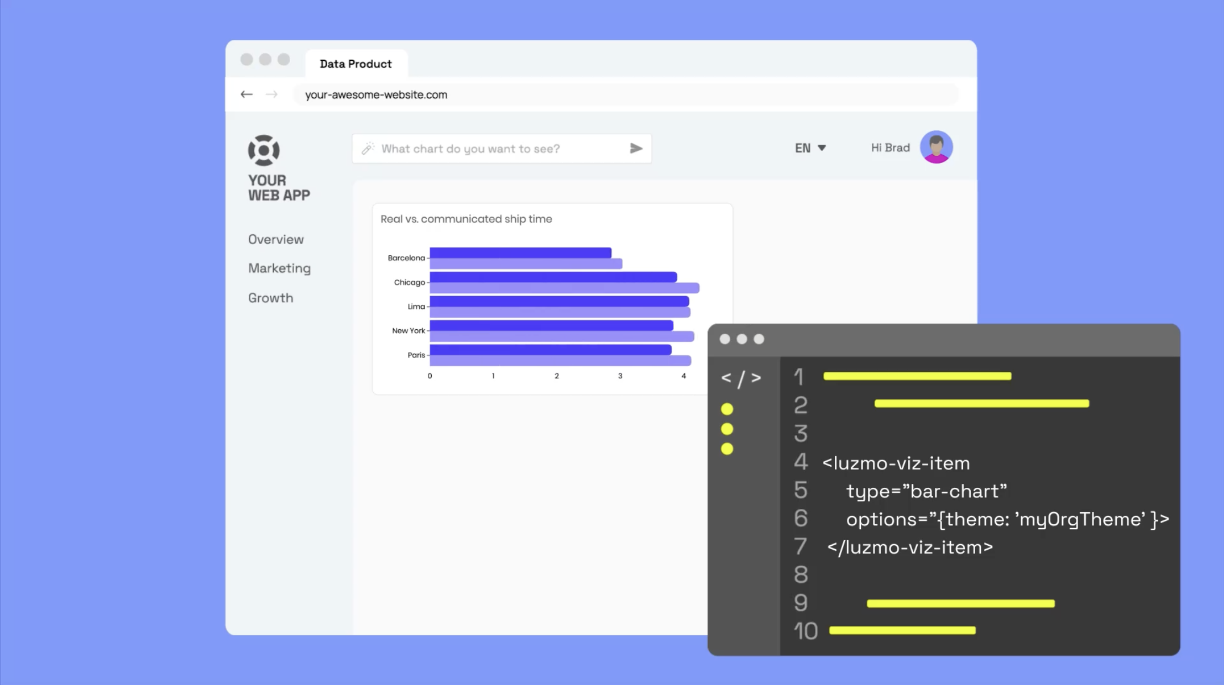Click Brad's profile avatar
The image size is (1224, 685).
point(936,147)
